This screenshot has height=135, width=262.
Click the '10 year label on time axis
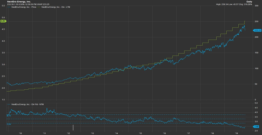click(x=21, y=133)
